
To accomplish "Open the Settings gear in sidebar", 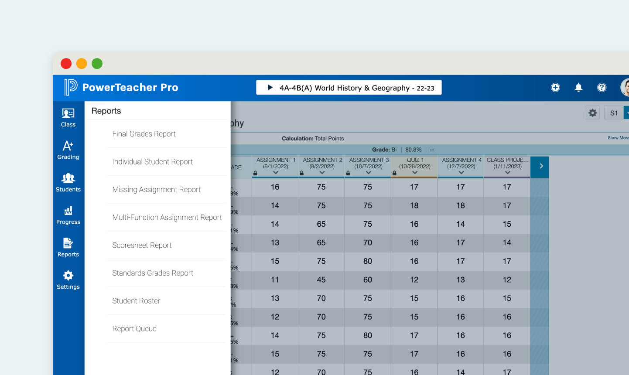I will tap(68, 280).
